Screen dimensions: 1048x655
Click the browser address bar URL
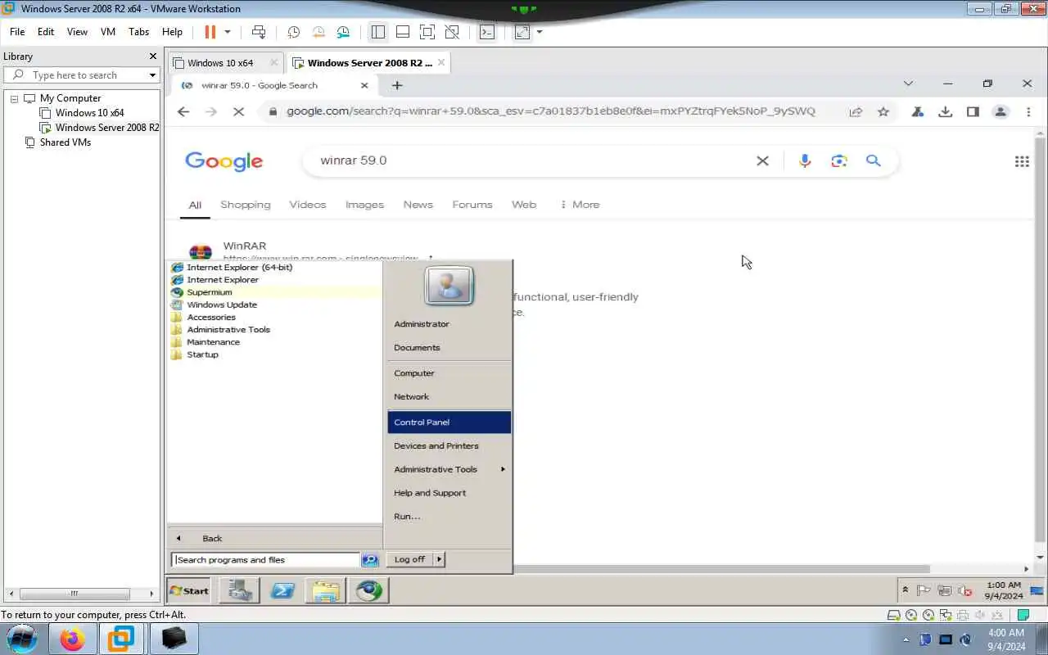[550, 111]
